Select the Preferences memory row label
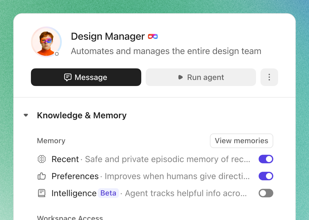Viewport: 309px width, 220px height. [75, 176]
